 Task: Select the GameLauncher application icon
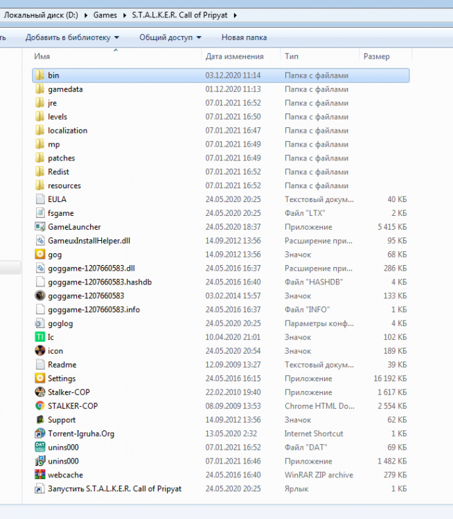(x=39, y=227)
